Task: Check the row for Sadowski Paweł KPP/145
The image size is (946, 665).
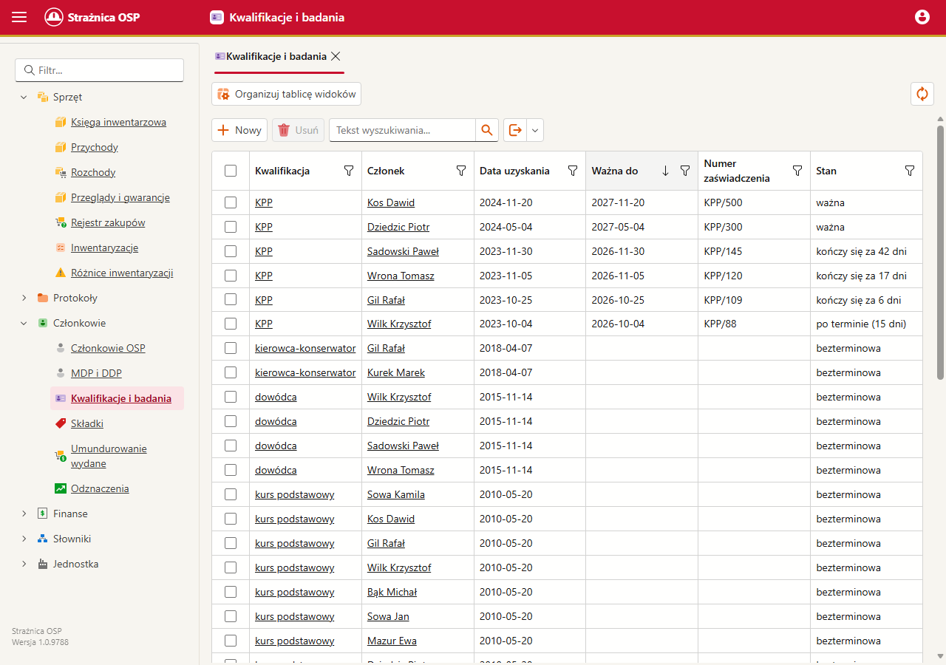Action: (231, 251)
